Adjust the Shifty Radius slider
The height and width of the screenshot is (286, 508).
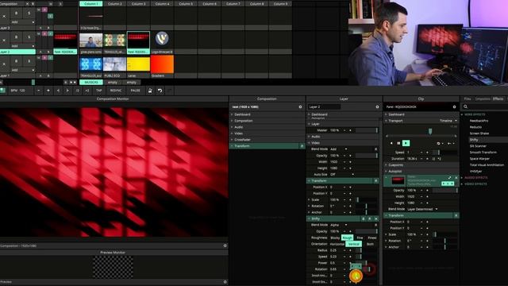click(x=367, y=250)
